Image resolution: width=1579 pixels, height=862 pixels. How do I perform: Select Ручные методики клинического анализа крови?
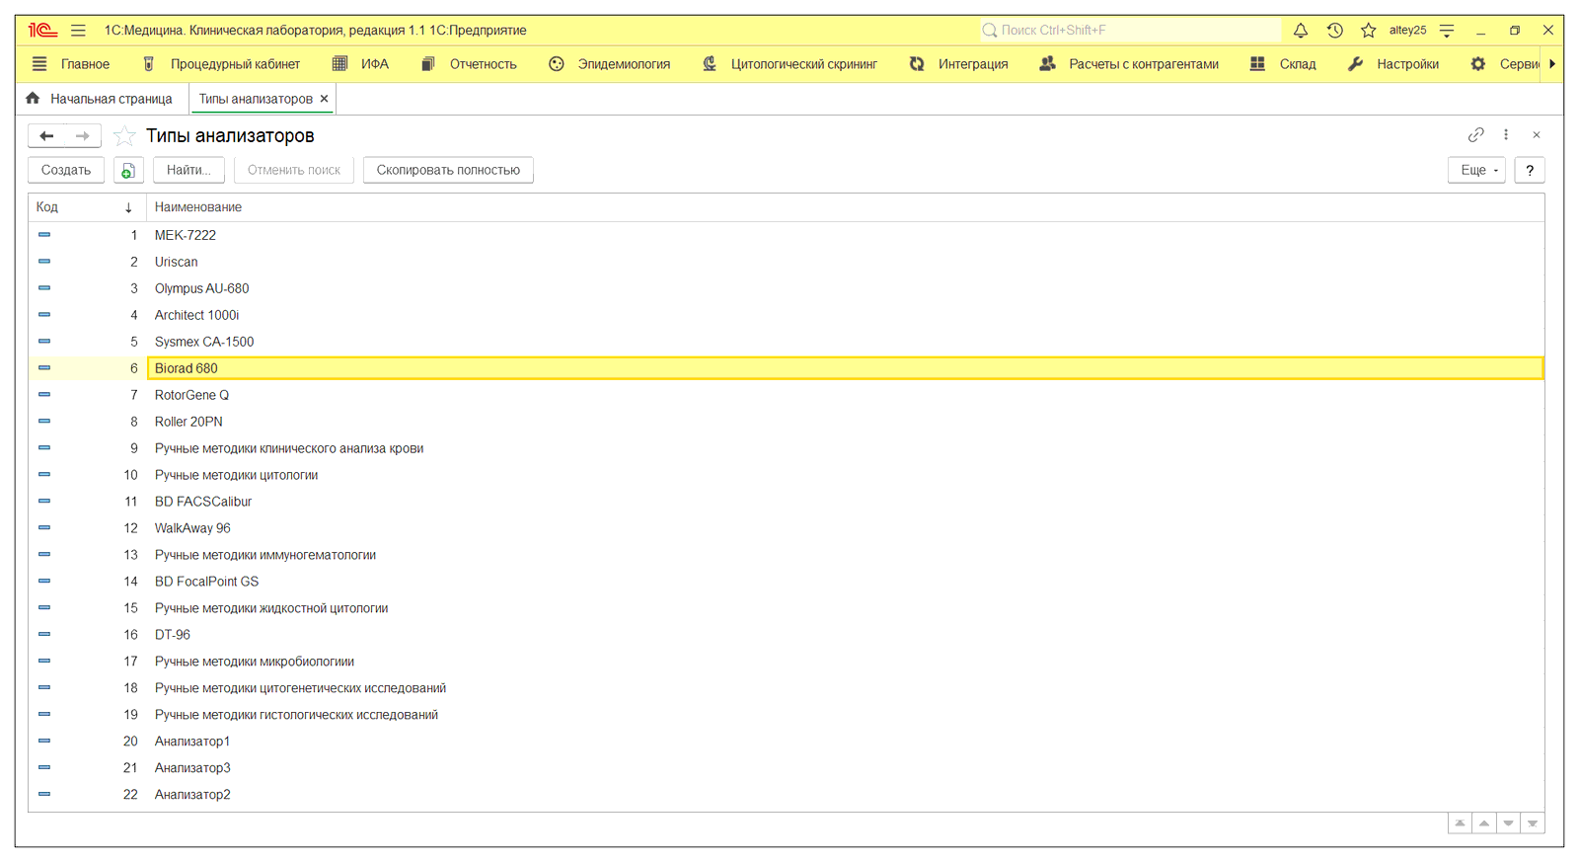tap(787, 448)
